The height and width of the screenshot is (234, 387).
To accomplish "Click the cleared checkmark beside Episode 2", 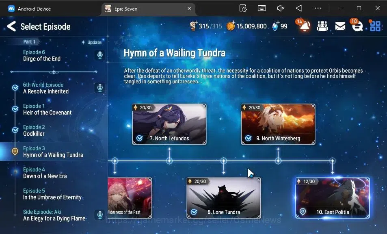I will (15, 130).
